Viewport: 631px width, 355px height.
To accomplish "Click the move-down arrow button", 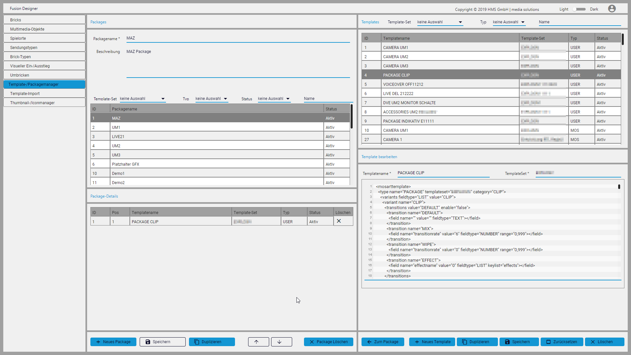I will point(281,342).
